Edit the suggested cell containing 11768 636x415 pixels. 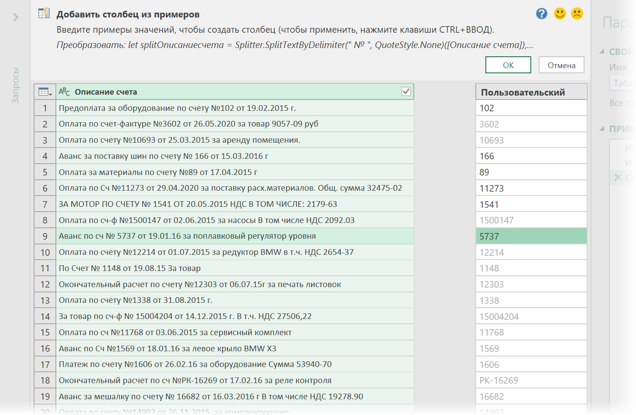531,333
